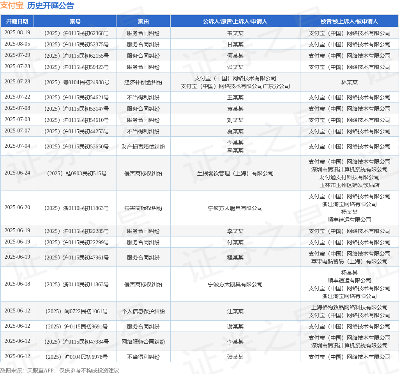The width and height of the screenshot is (399, 374).
Task: Click the 案由 column header
Action: pyautogui.click(x=143, y=21)
